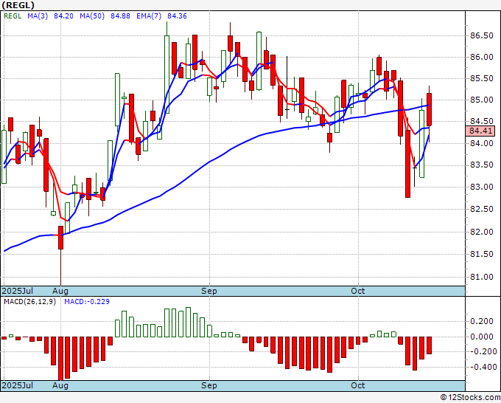This screenshot has height=403, width=501.
Task: Click the EMA(7) value 84.36
Action: 177,16
